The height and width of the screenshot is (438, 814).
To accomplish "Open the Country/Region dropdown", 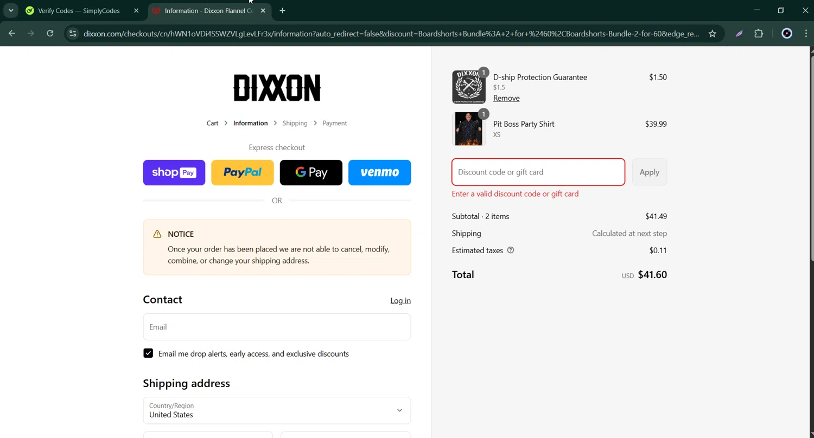I will [x=277, y=410].
